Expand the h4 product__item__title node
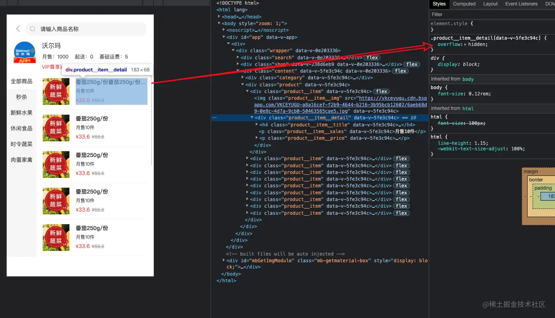This screenshot has width=555, height=318. [x=257, y=125]
